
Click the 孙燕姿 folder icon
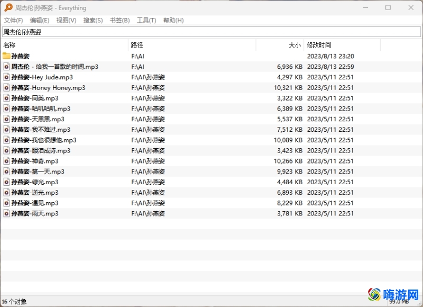pos(6,56)
